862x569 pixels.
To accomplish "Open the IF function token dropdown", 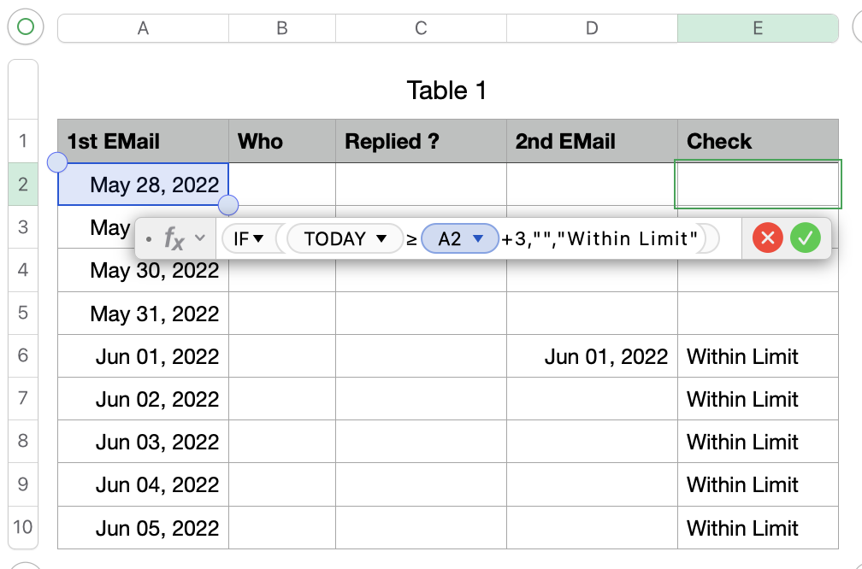I will [258, 239].
